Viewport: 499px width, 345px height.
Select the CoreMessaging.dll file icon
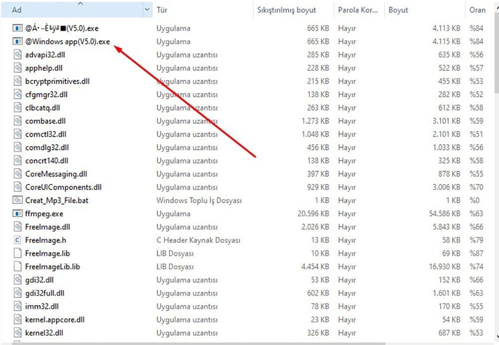point(17,173)
